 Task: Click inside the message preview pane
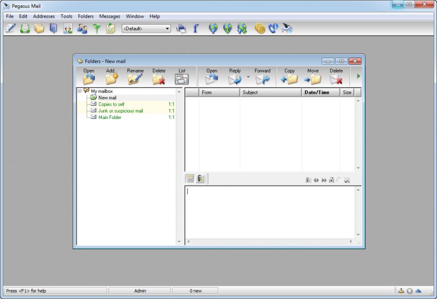click(x=270, y=212)
